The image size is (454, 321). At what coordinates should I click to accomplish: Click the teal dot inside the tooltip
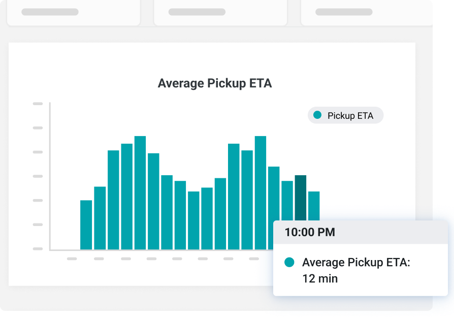coord(289,262)
